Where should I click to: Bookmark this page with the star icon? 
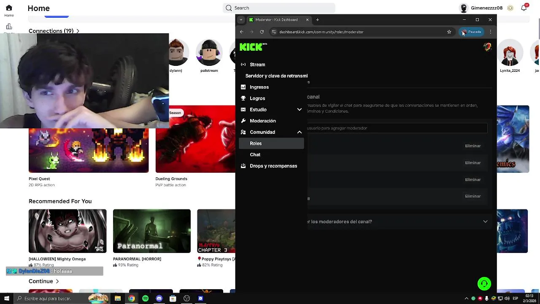tap(449, 32)
